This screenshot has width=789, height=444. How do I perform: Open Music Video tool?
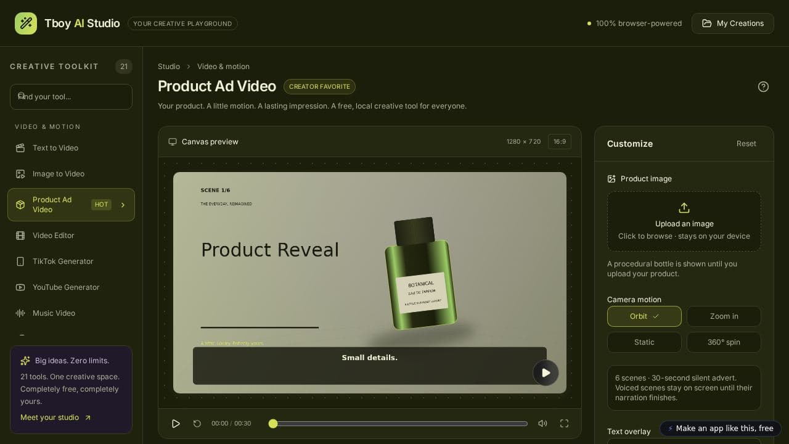point(71,313)
